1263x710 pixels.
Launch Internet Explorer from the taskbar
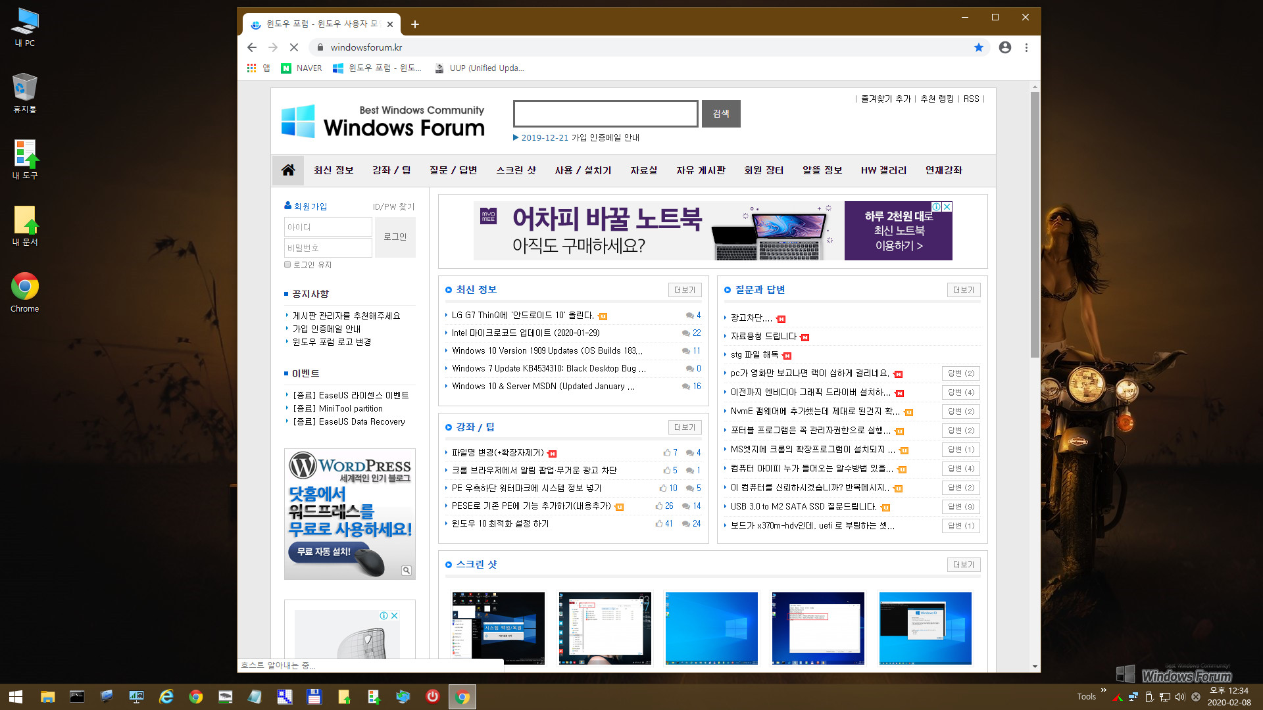pyautogui.click(x=166, y=697)
